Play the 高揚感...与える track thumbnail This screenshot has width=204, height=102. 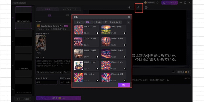[x=106, y=54]
